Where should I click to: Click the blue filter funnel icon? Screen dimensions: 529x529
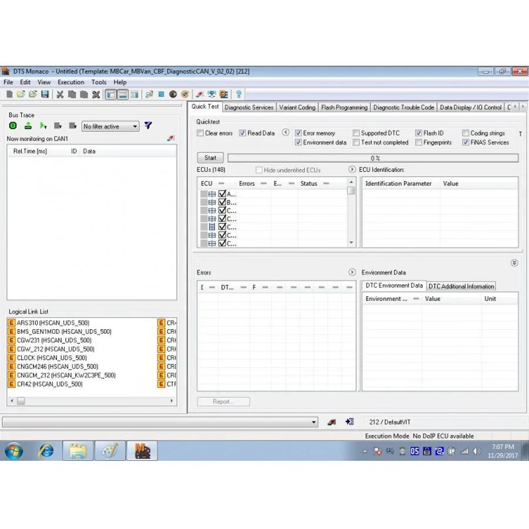(x=148, y=126)
